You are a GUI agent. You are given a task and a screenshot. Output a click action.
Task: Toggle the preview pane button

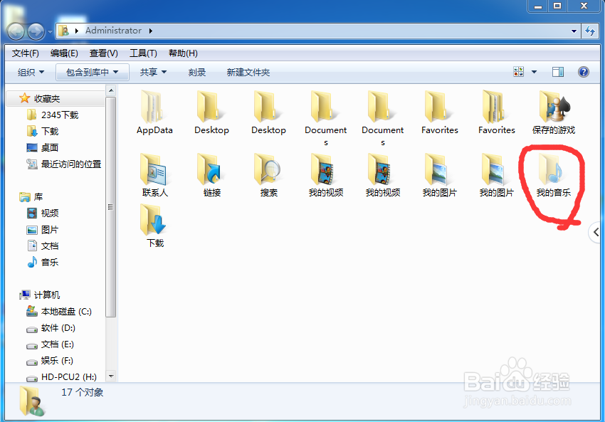pyautogui.click(x=557, y=72)
